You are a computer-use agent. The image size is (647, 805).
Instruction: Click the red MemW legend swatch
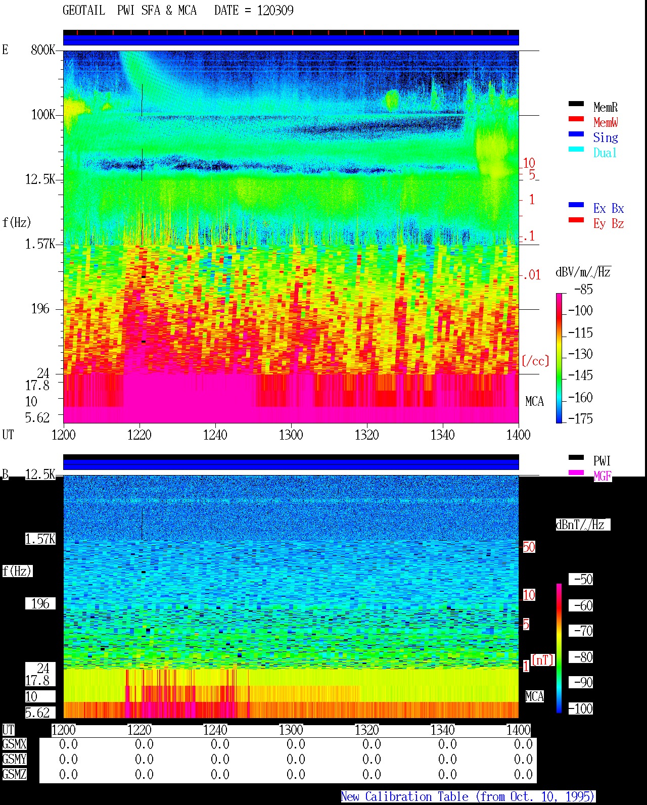click(576, 119)
